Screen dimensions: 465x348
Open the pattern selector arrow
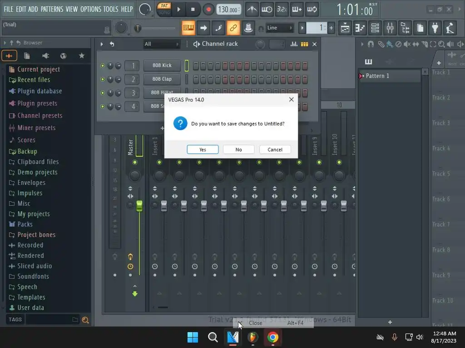pos(302,28)
